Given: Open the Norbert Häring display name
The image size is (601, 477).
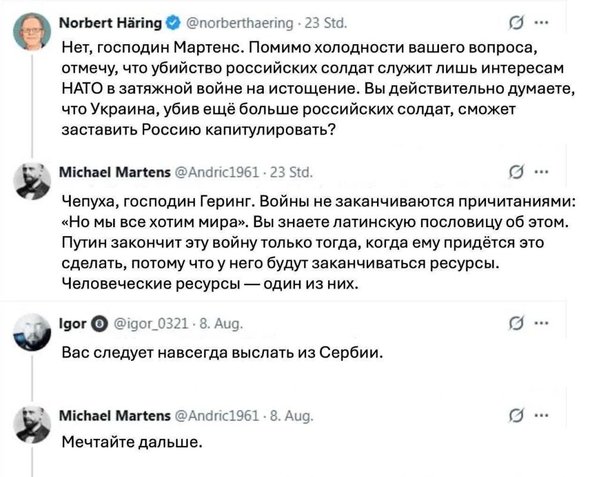Looking at the screenshot, I should [x=111, y=23].
